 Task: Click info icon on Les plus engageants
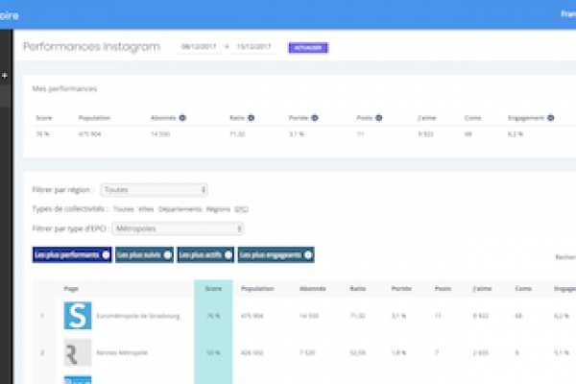308,255
